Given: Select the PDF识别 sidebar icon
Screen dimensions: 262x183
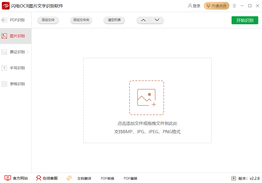Looking at the screenshot, I should click(x=4, y=20).
